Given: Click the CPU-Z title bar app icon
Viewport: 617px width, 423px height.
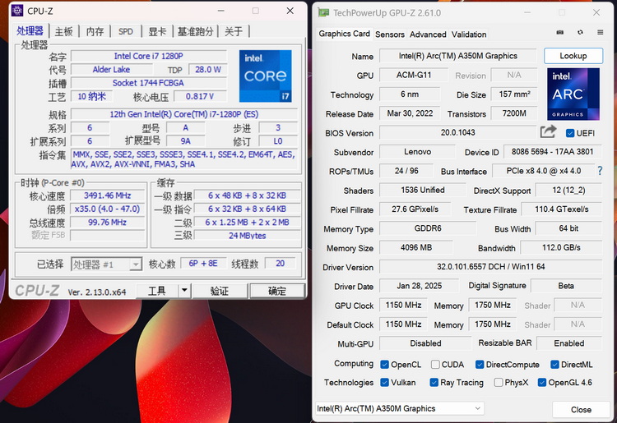Looking at the screenshot, I should (x=17, y=11).
